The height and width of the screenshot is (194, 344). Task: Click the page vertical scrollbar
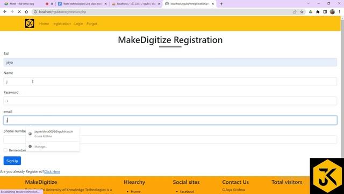coord(342,88)
